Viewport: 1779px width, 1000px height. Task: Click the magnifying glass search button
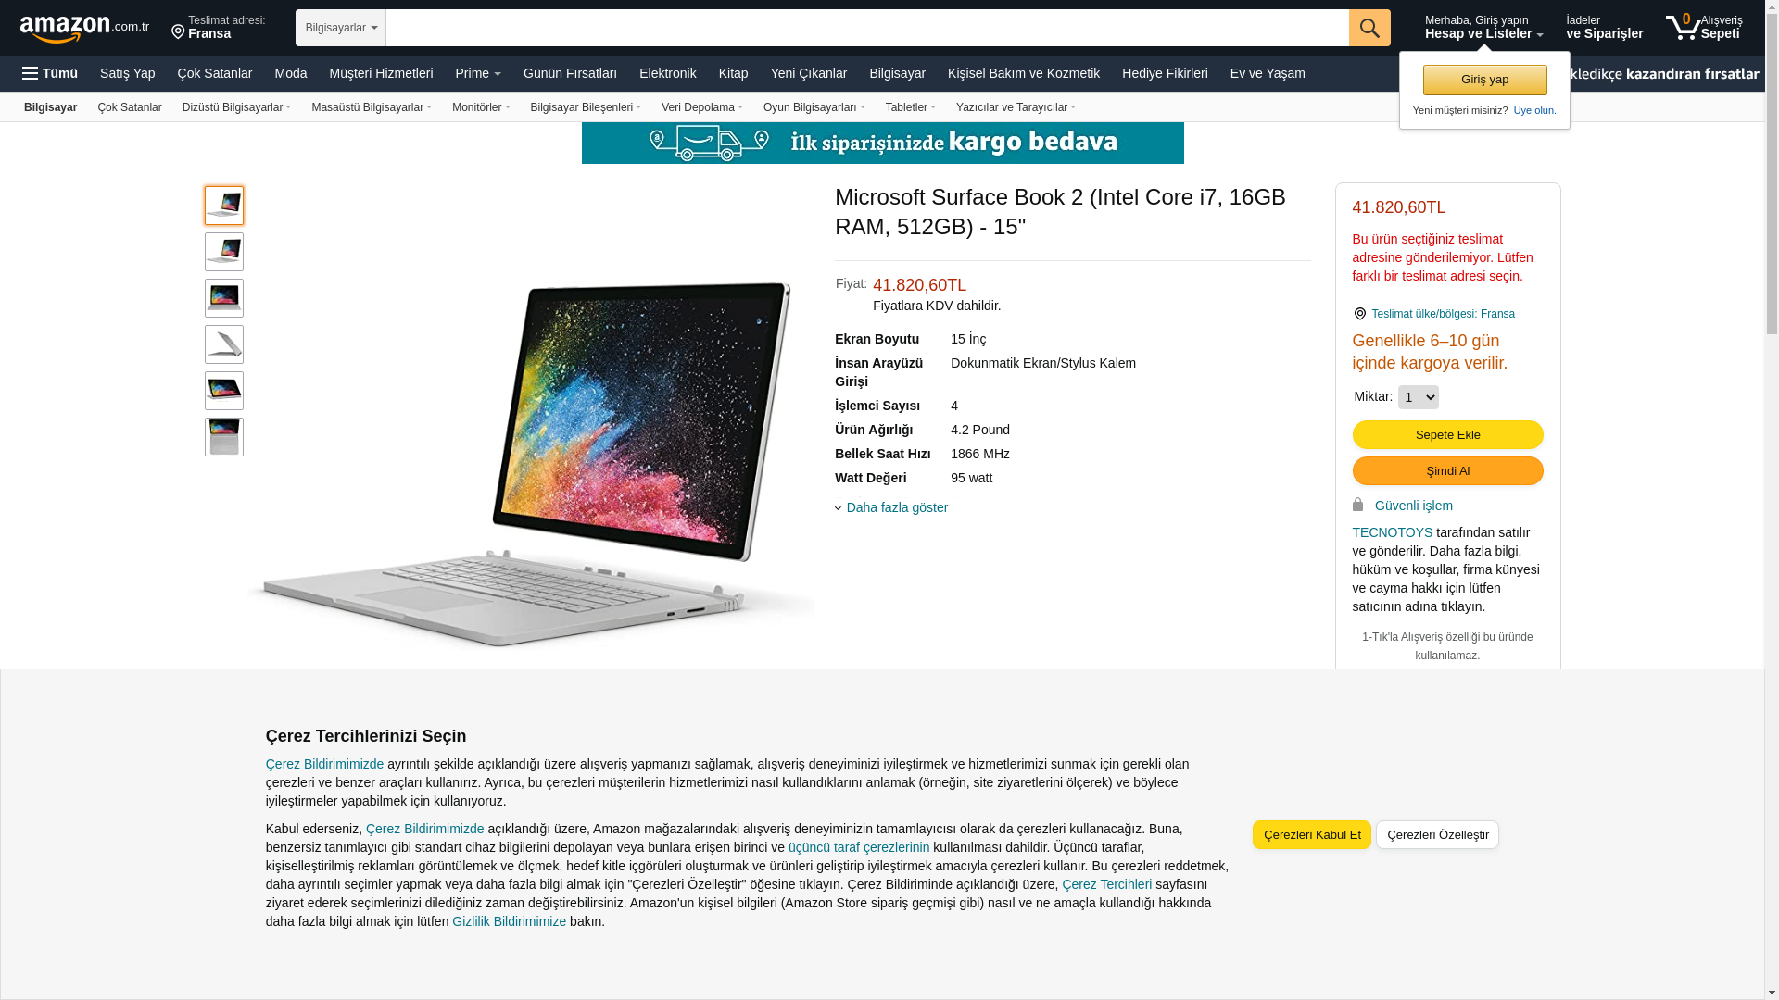pos(1369,28)
